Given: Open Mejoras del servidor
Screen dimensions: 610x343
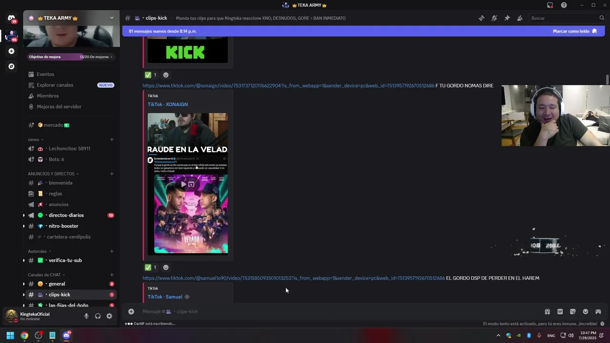Looking at the screenshot, I should tap(71, 107).
